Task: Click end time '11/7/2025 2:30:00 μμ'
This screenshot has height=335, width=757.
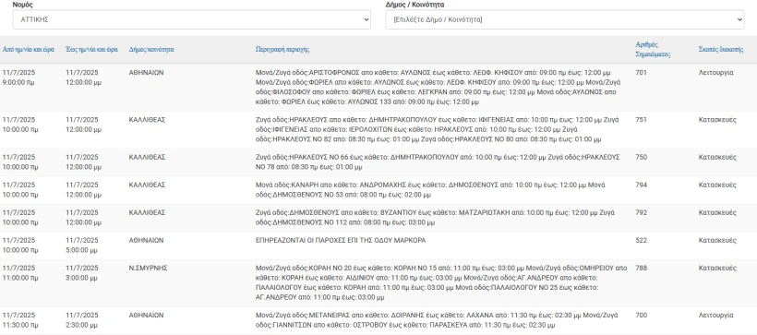Action: coord(83,320)
